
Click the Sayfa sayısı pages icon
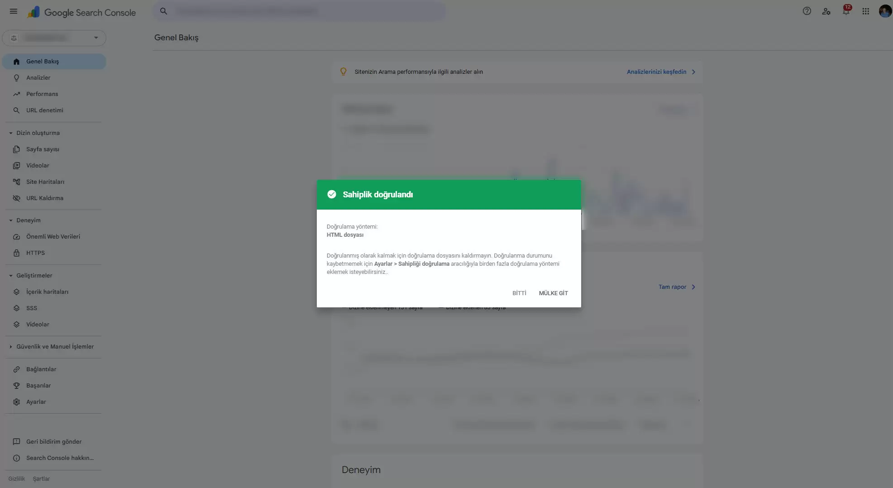[x=16, y=149]
